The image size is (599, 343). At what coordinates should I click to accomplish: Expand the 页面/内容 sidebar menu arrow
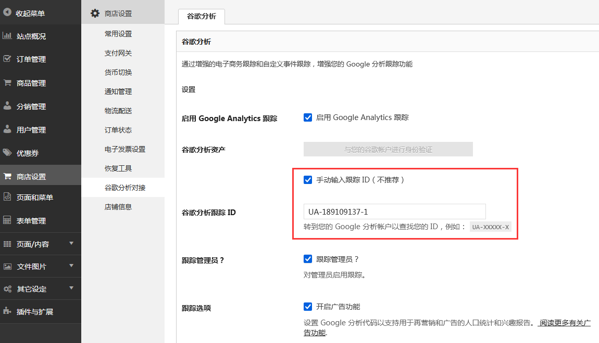coord(71,243)
